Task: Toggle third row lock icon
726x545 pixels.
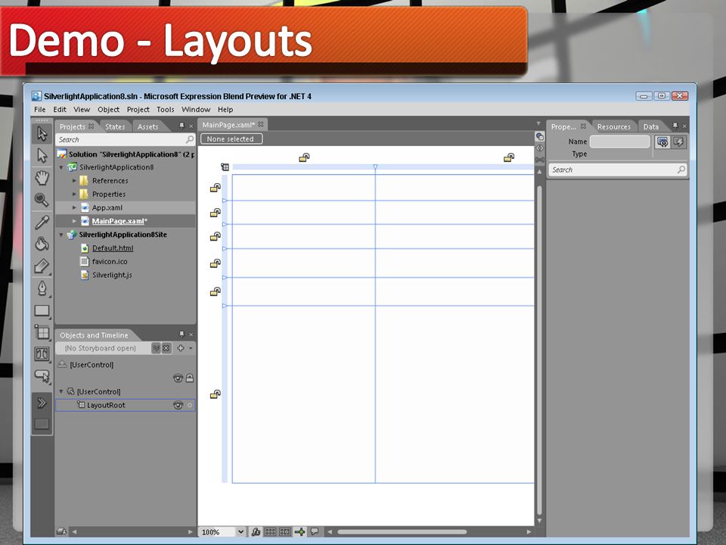Action: click(x=216, y=236)
